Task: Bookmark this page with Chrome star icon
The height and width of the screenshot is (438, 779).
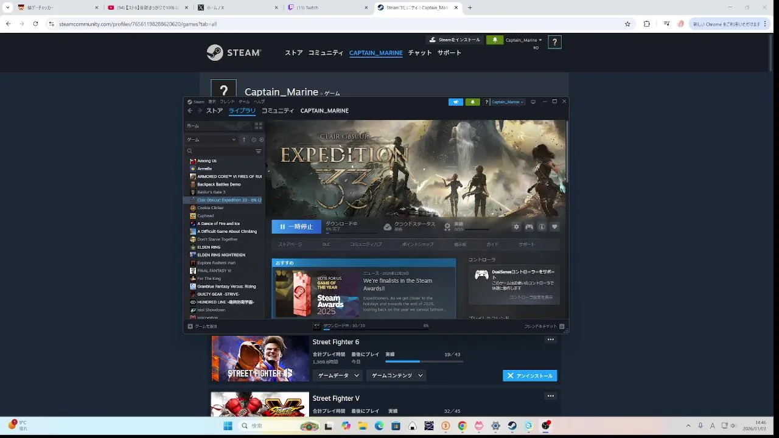Action: pos(627,24)
